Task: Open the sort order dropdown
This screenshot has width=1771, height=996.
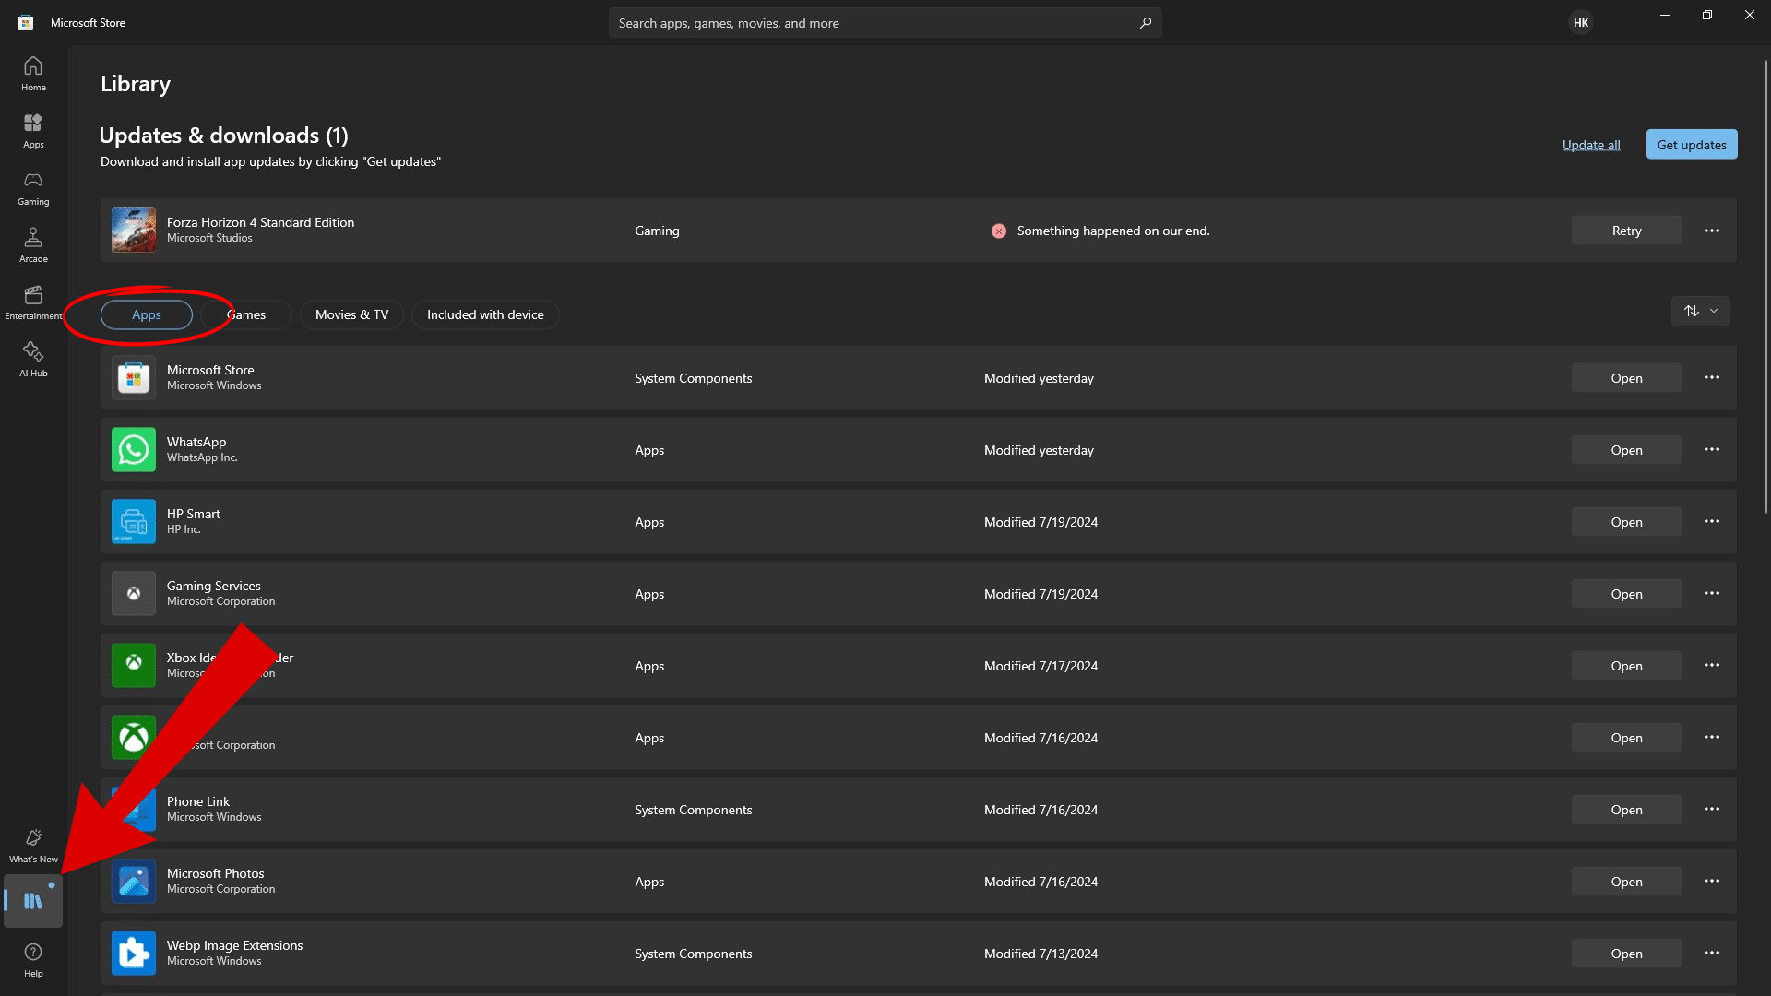Action: point(1700,311)
